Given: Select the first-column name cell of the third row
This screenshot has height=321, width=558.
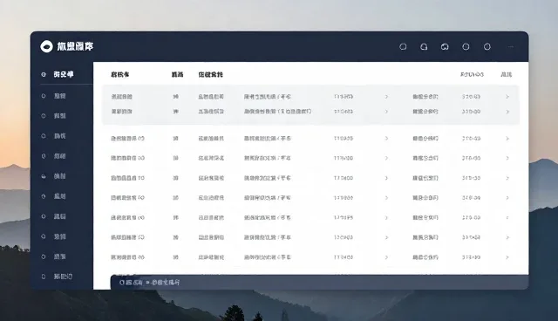Looking at the screenshot, I should pyautogui.click(x=127, y=139).
